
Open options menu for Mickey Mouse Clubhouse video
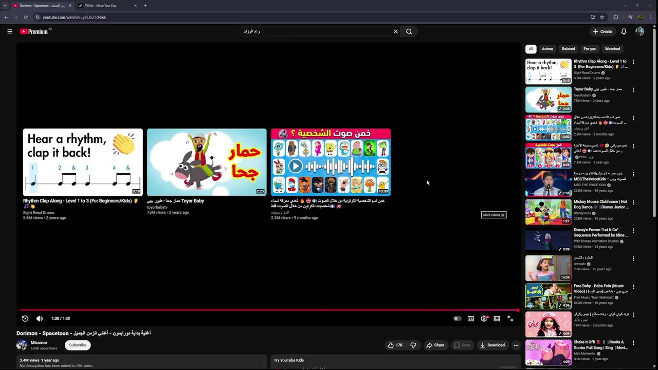[633, 202]
